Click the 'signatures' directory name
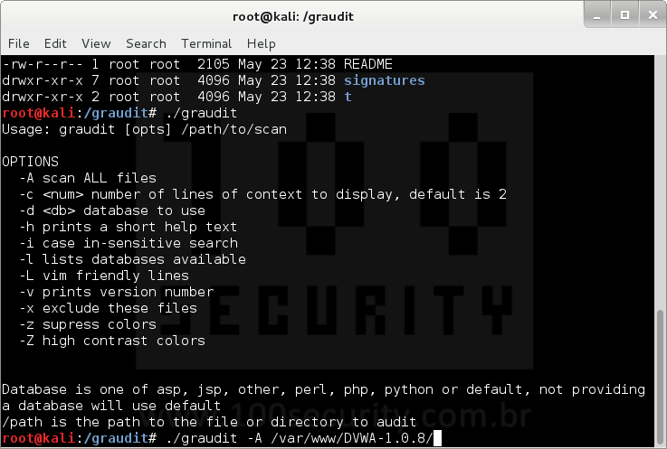The height and width of the screenshot is (449, 667). 384,80
